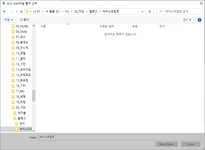Confirm with Select Folder button

click(166, 144)
